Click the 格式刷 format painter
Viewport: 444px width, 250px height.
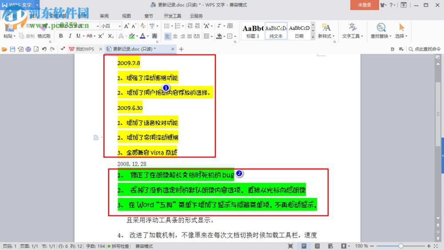[44, 36]
